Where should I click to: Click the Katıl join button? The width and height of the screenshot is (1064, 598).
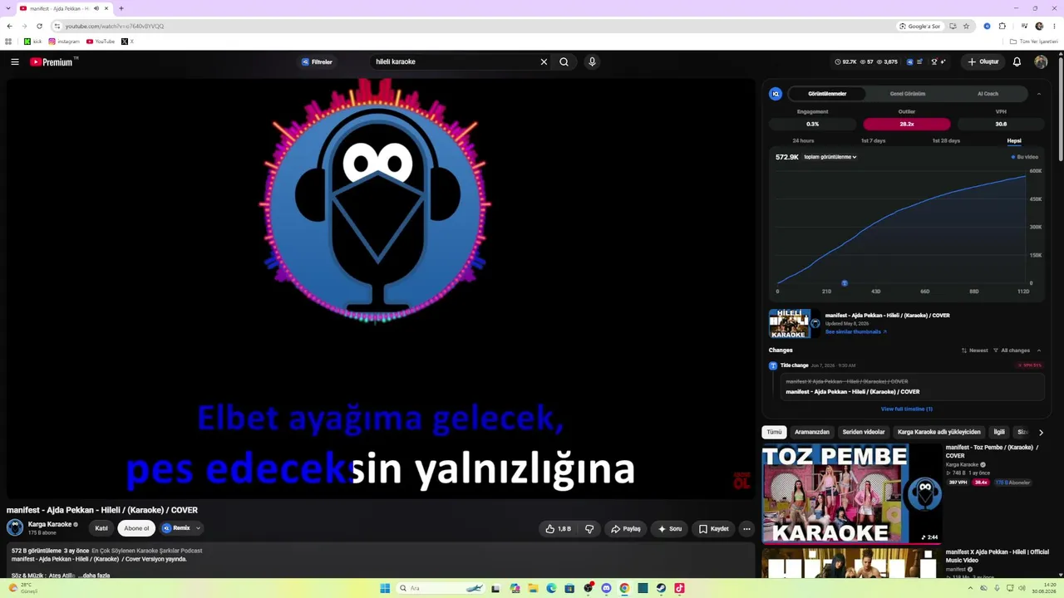[x=101, y=528]
